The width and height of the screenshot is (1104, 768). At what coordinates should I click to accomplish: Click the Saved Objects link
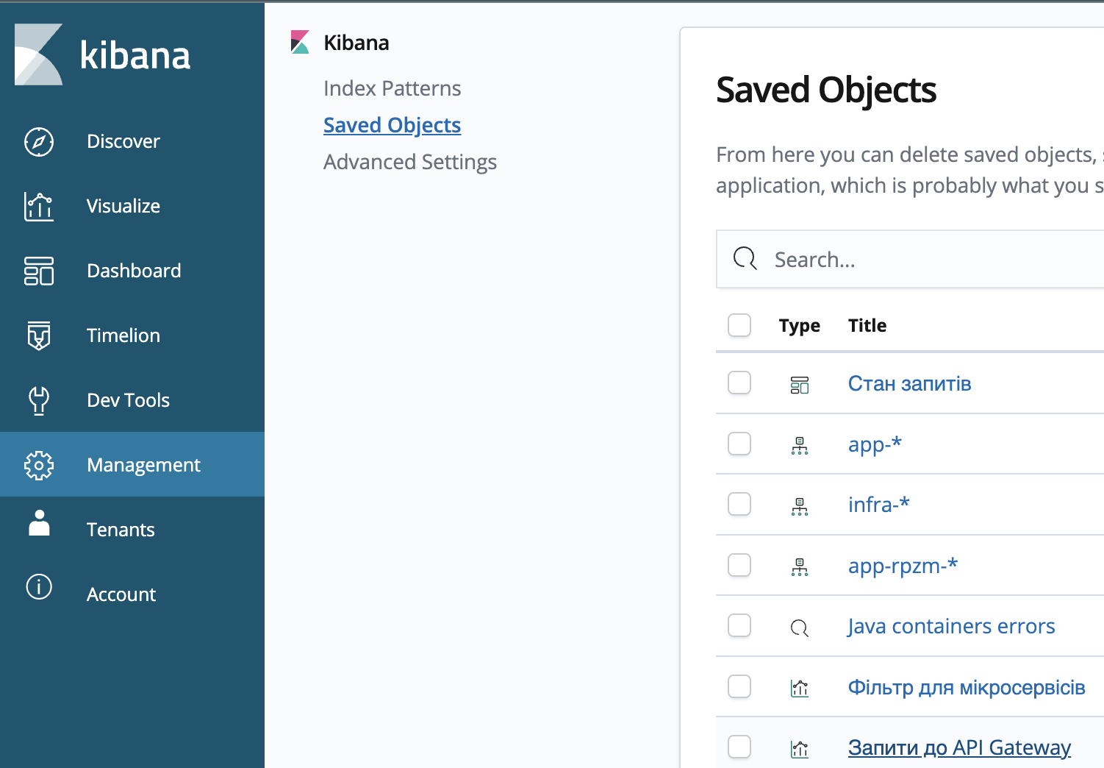click(x=392, y=126)
